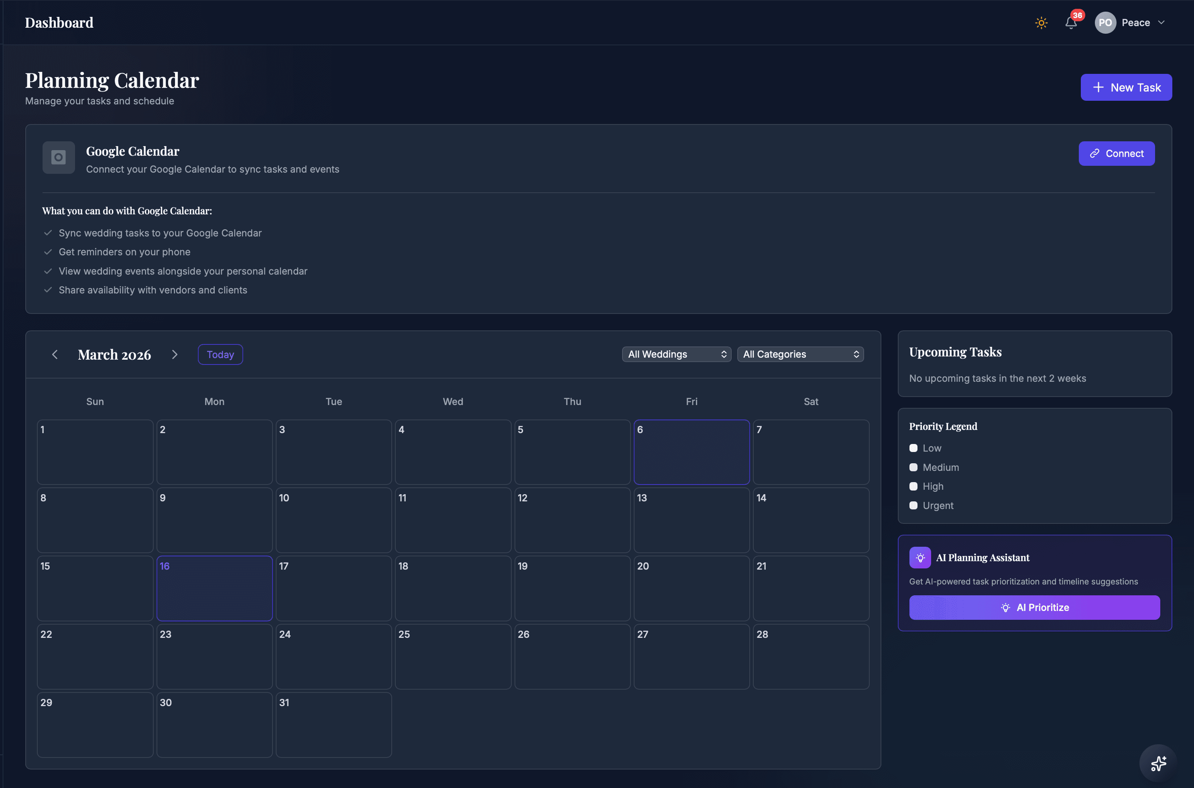
Task: Open the floating sparkle assistant button
Action: click(1158, 763)
